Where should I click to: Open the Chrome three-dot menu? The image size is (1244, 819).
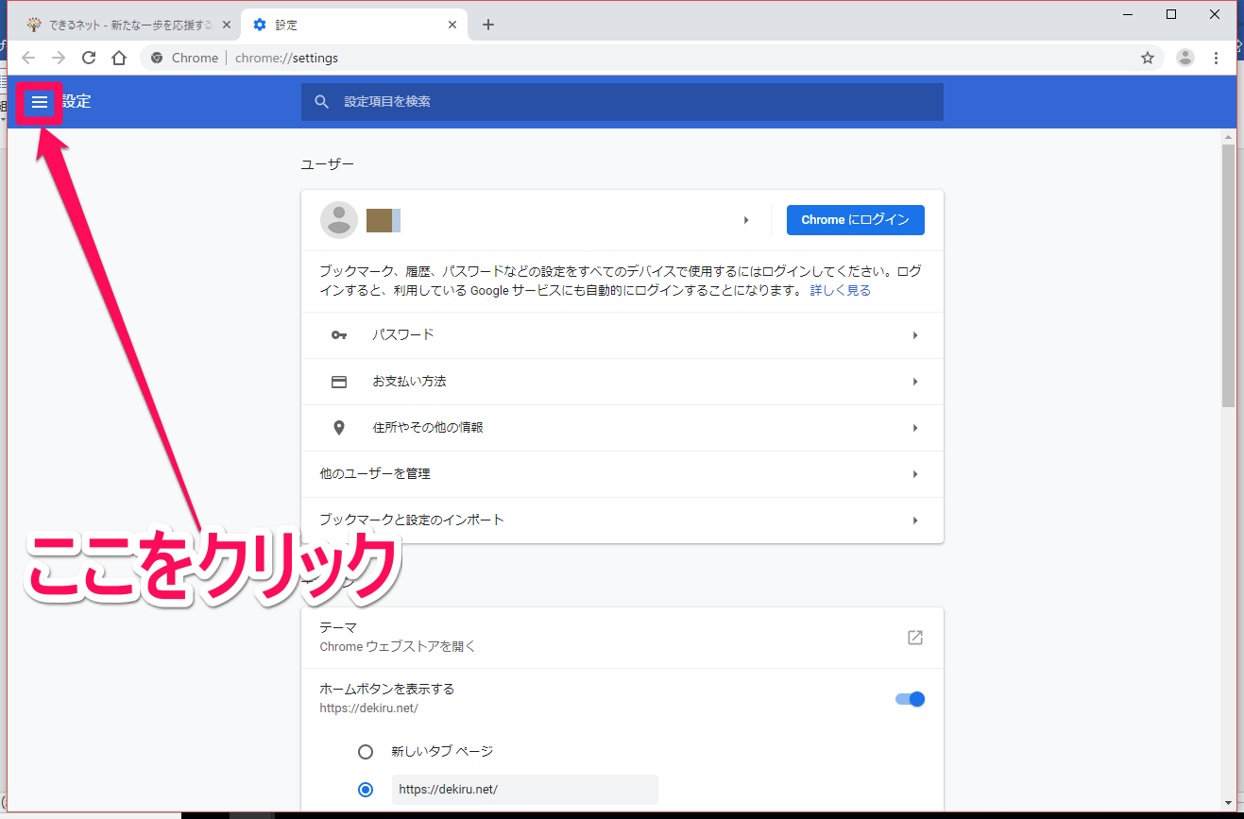point(1216,58)
